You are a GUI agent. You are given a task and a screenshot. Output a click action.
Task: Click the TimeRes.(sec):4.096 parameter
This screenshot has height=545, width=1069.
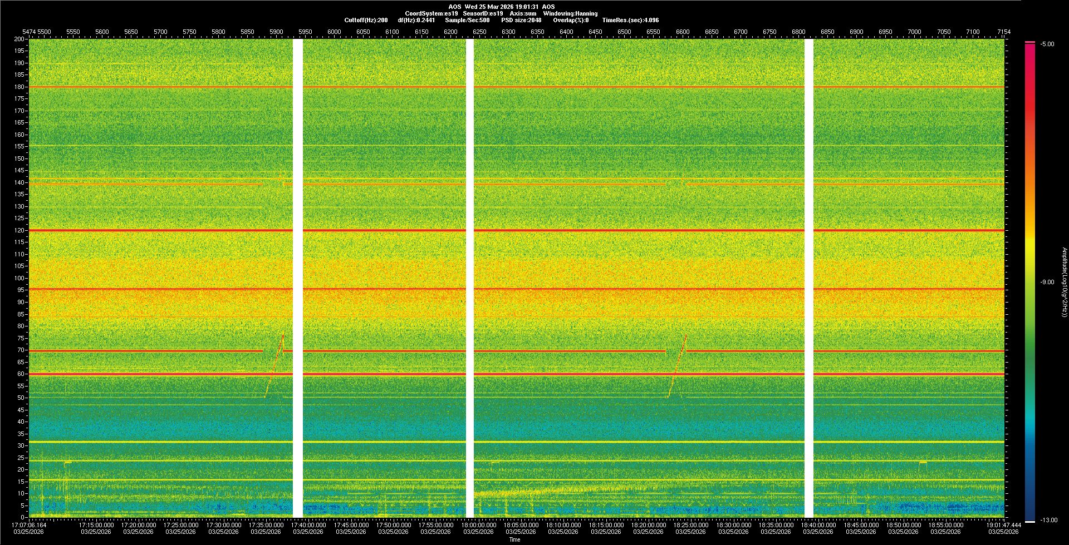[630, 20]
